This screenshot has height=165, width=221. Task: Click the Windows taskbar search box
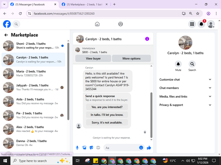42,161
